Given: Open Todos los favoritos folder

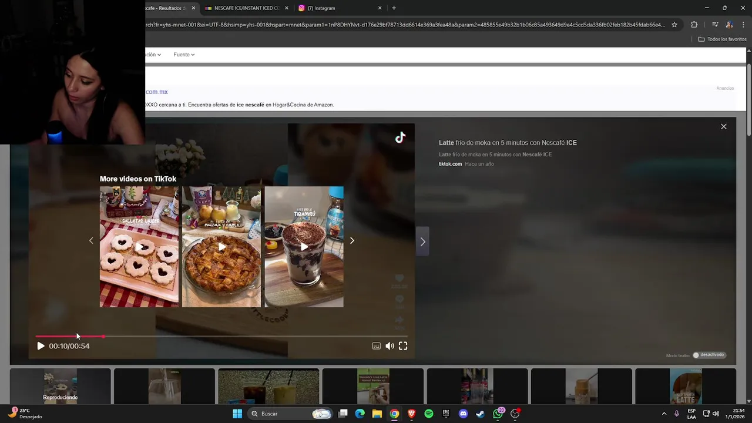Looking at the screenshot, I should click(722, 39).
